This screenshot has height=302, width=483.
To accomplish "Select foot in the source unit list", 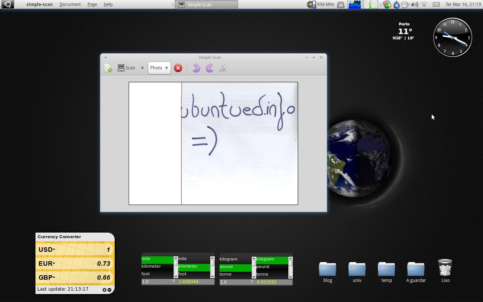I will coord(157,274).
